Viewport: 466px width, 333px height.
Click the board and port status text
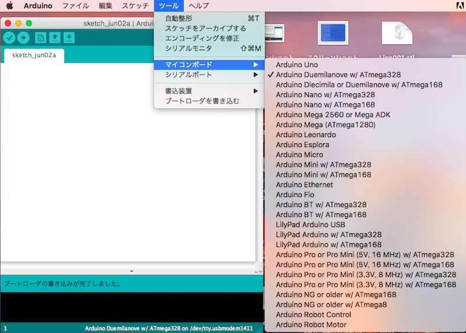(169, 328)
